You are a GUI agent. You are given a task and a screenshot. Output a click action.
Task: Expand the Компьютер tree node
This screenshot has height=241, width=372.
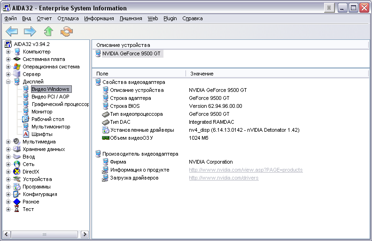pos(8,52)
